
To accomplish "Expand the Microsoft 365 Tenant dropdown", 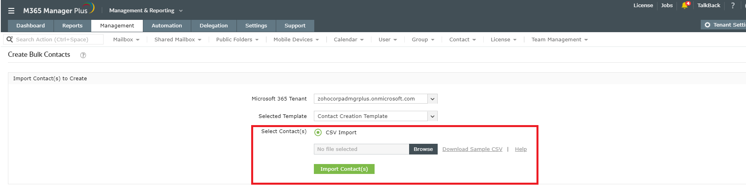I will (x=432, y=99).
